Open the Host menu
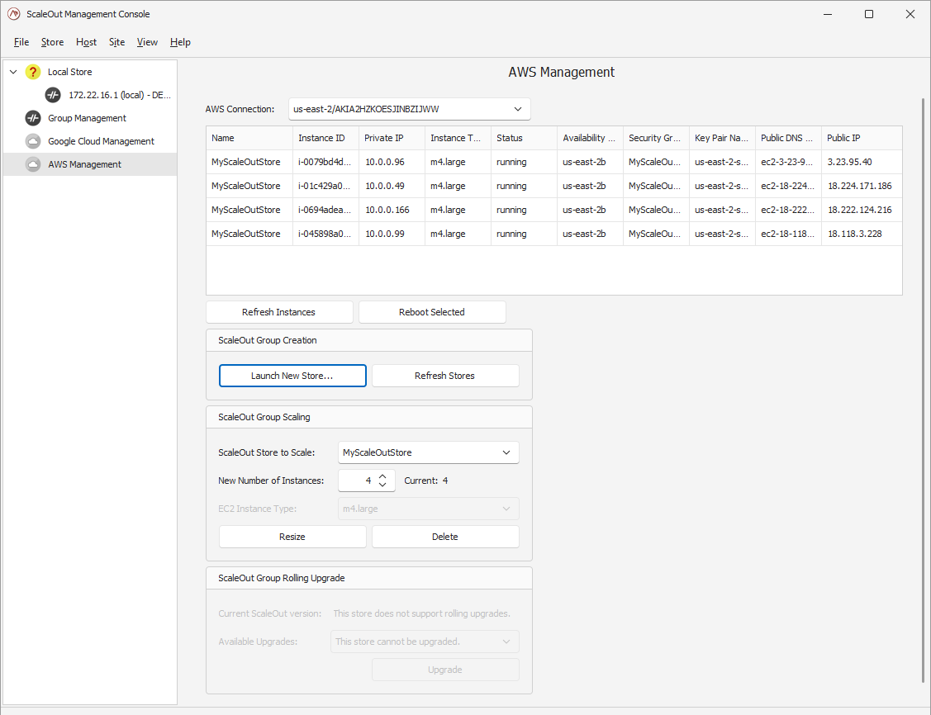Screen dimensions: 931x715 click(86, 42)
